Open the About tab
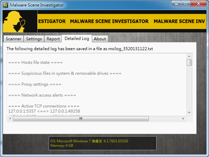209x157 pixels. pyautogui.click(x=100, y=39)
